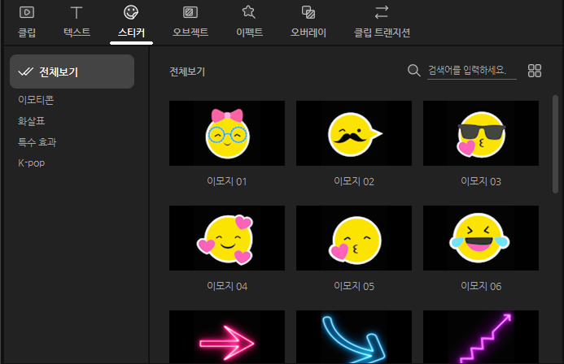Select the 이모티콘 category

click(36, 100)
